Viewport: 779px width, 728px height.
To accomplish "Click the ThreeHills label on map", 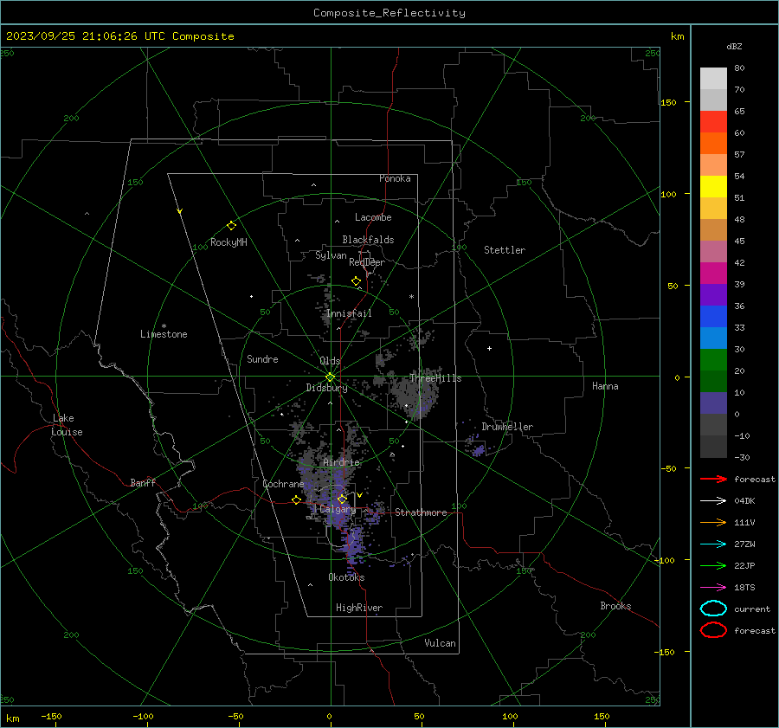I will click(x=435, y=378).
